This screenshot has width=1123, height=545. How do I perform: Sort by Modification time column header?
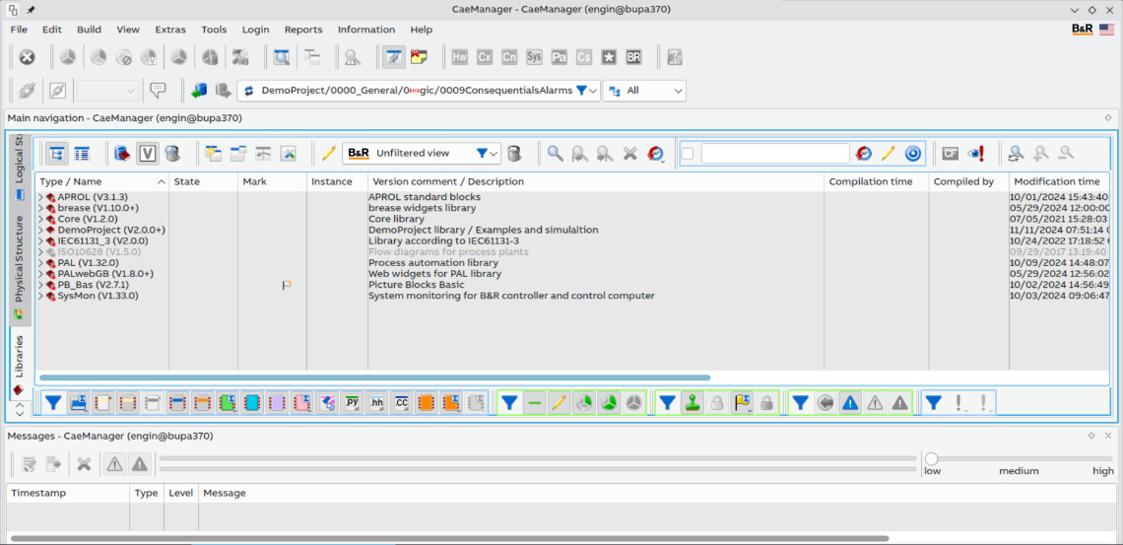(1056, 181)
